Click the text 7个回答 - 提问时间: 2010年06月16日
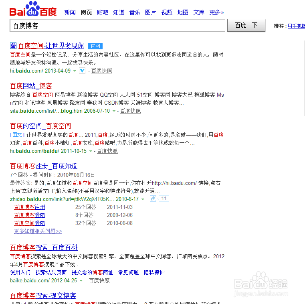305x304 pixels. tap(53, 175)
